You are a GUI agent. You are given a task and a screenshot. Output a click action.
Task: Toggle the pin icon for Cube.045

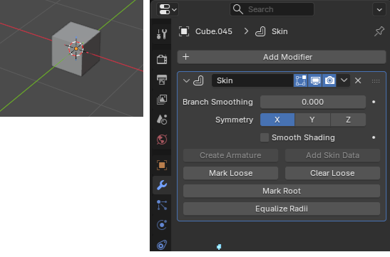tap(379, 31)
